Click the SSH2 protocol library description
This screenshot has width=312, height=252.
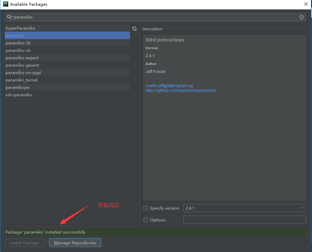pyautogui.click(x=165, y=40)
